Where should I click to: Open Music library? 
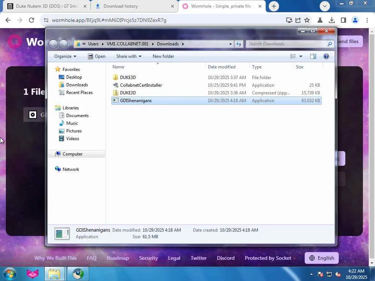click(72, 123)
